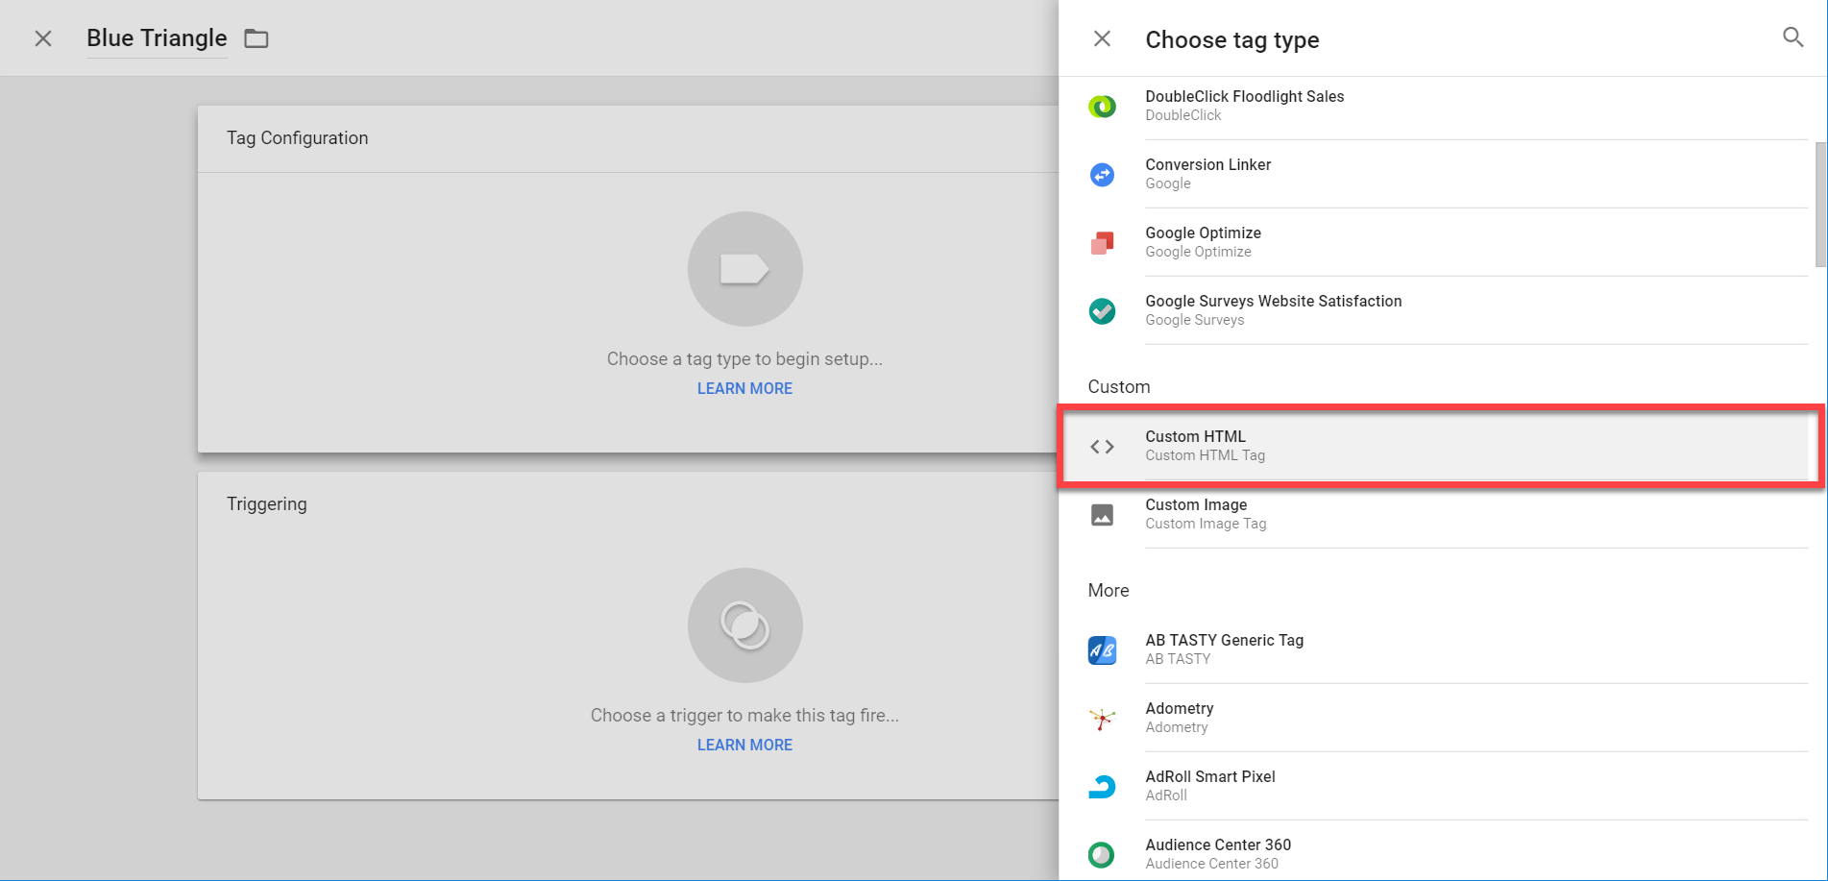This screenshot has width=1828, height=881.
Task: Choose the Custom Image tag type
Action: [1433, 514]
